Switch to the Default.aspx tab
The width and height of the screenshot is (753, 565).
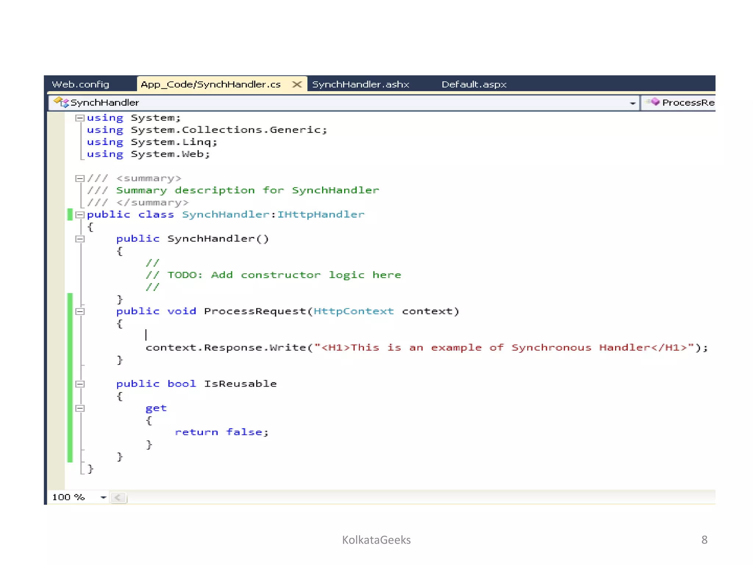(x=474, y=85)
